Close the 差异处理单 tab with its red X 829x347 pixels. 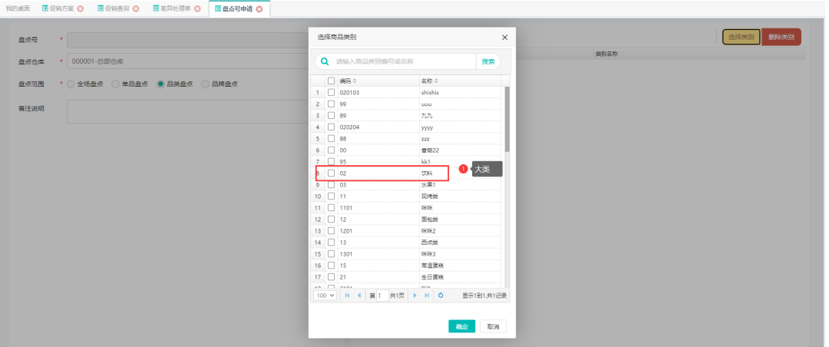tap(197, 8)
